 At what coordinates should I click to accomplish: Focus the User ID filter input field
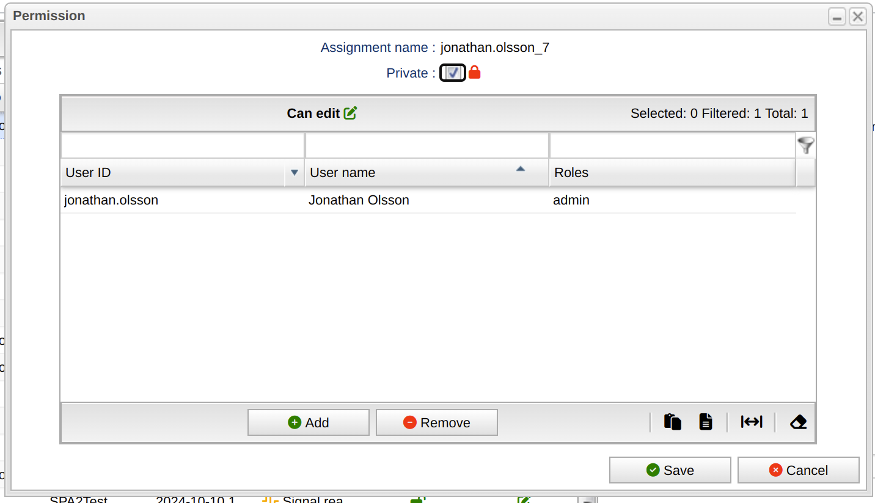183,146
